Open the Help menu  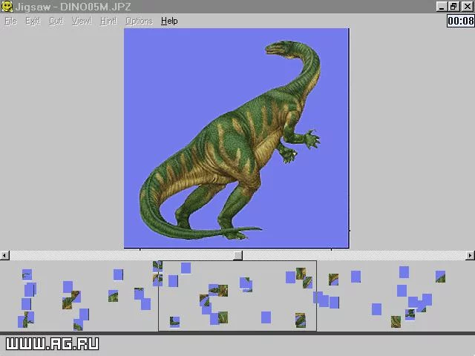(169, 21)
